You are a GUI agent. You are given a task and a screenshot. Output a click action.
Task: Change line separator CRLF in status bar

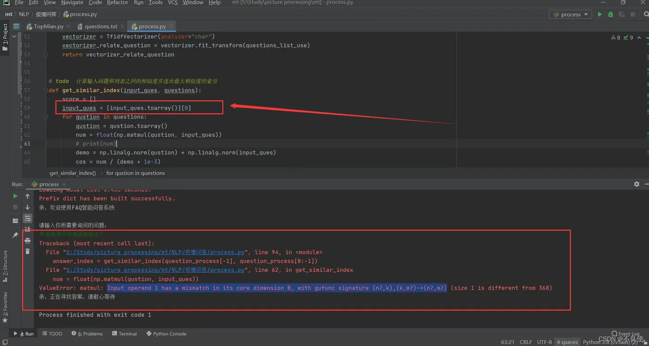[x=526, y=342]
